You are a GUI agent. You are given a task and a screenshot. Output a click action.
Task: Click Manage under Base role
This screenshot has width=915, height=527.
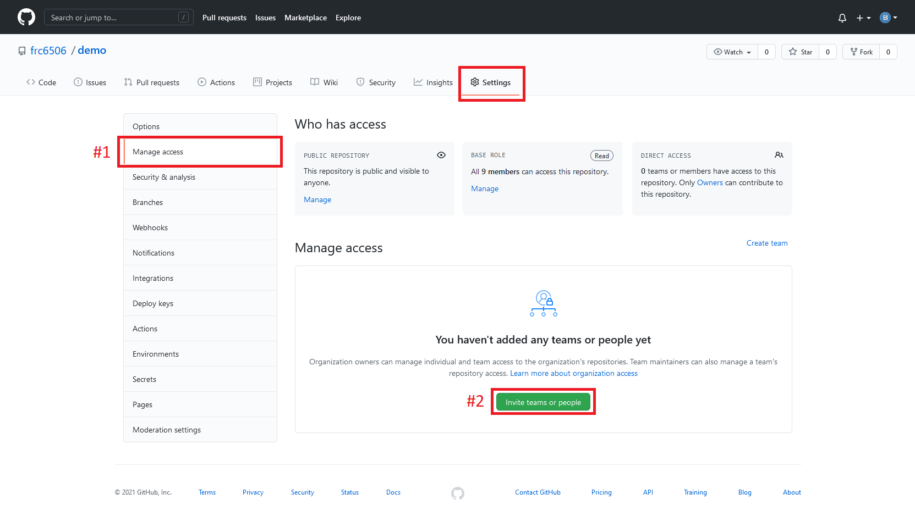point(485,188)
